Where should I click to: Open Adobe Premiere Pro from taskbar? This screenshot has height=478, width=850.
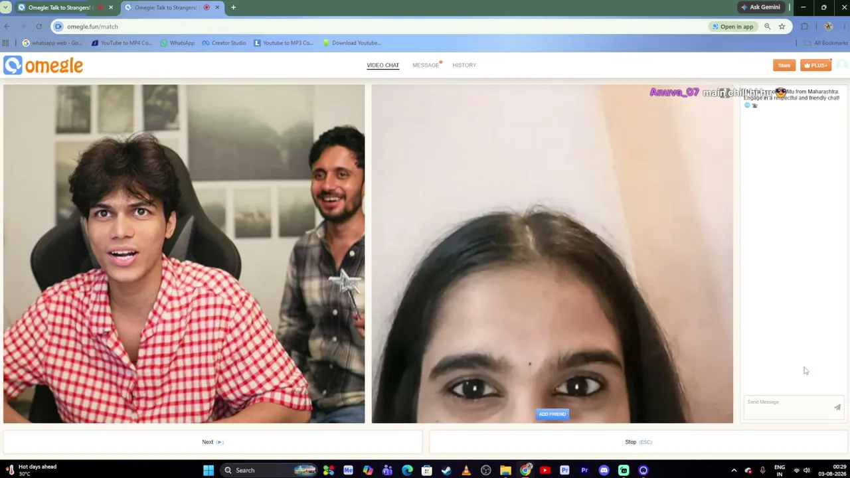click(584, 470)
